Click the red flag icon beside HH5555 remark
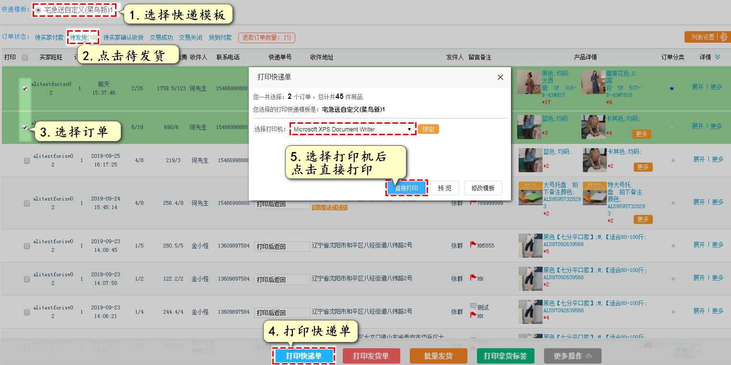Image resolution: width=731 pixels, height=365 pixels. pyautogui.click(x=473, y=245)
